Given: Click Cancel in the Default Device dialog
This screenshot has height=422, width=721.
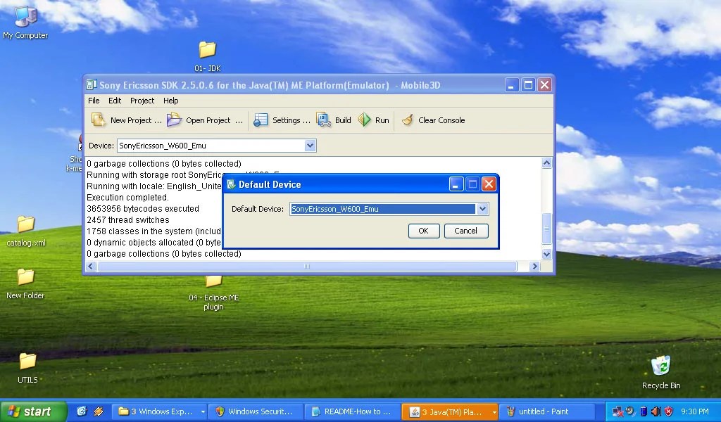Looking at the screenshot, I should pyautogui.click(x=466, y=231).
